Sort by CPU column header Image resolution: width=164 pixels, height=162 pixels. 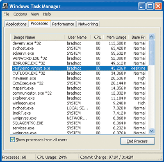(x=97, y=37)
